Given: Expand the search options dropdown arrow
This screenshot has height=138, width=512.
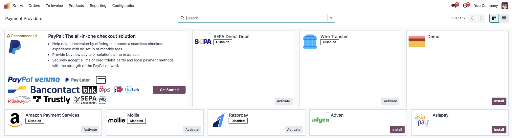Looking at the screenshot, I should tap(331, 18).
